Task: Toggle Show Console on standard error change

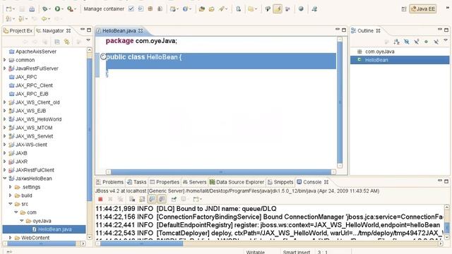Action: point(162,199)
